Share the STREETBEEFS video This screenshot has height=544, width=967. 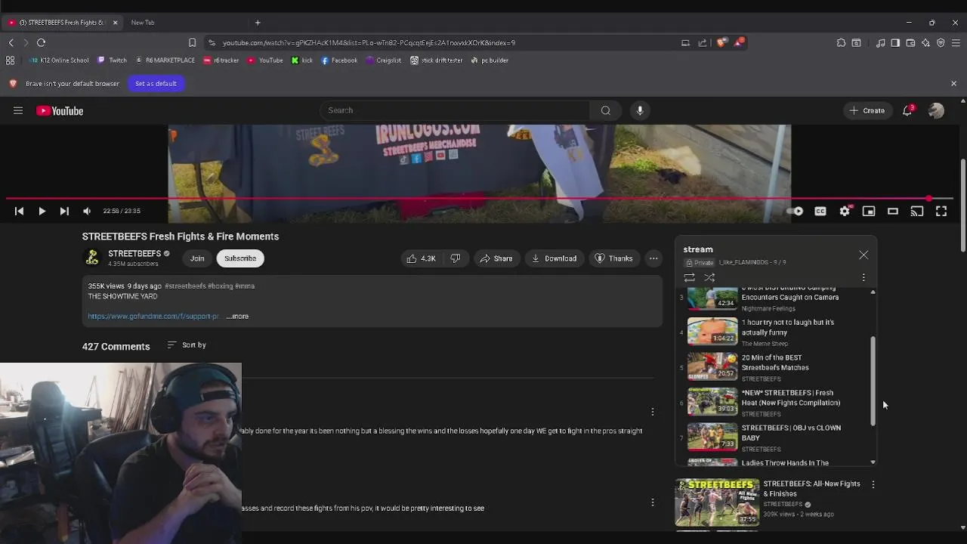pos(496,258)
